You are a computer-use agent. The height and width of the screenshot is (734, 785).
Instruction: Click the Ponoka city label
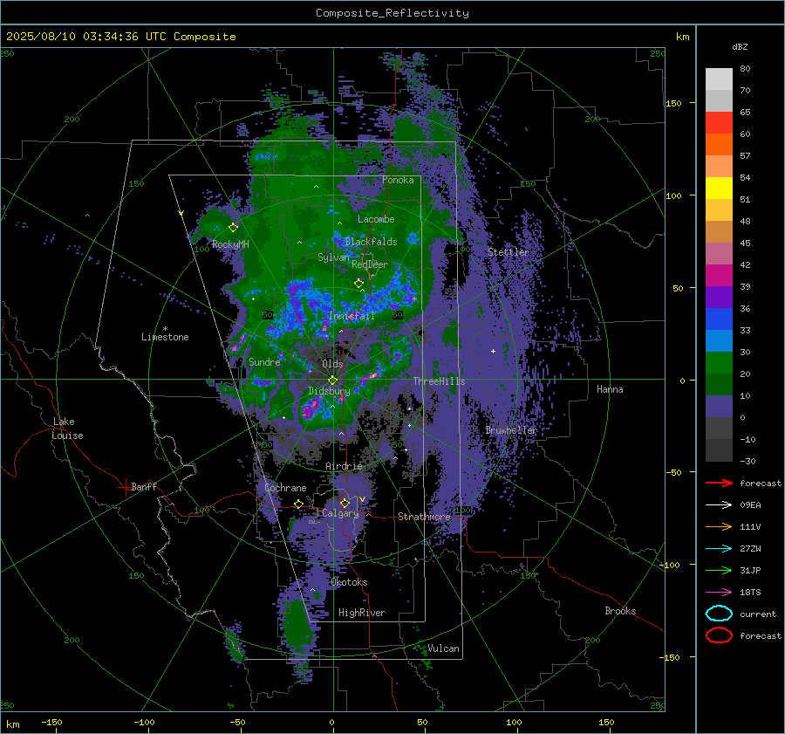(x=398, y=180)
